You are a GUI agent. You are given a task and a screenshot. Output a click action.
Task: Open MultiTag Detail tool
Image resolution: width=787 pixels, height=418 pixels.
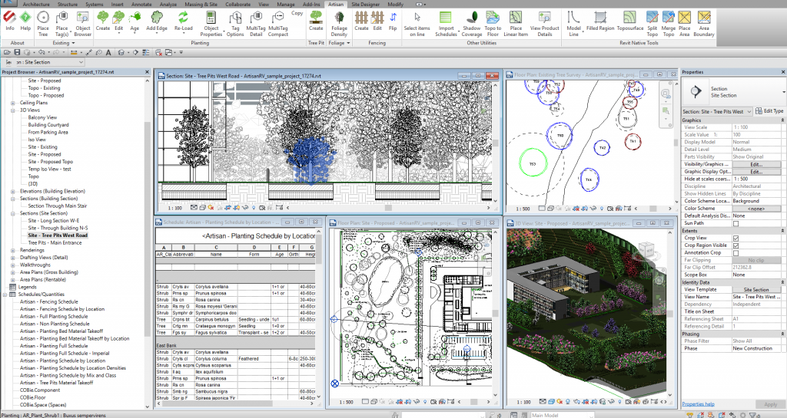coord(256,21)
